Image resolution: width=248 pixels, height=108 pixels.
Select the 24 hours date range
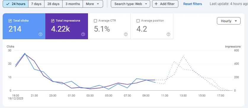pos(15,4)
